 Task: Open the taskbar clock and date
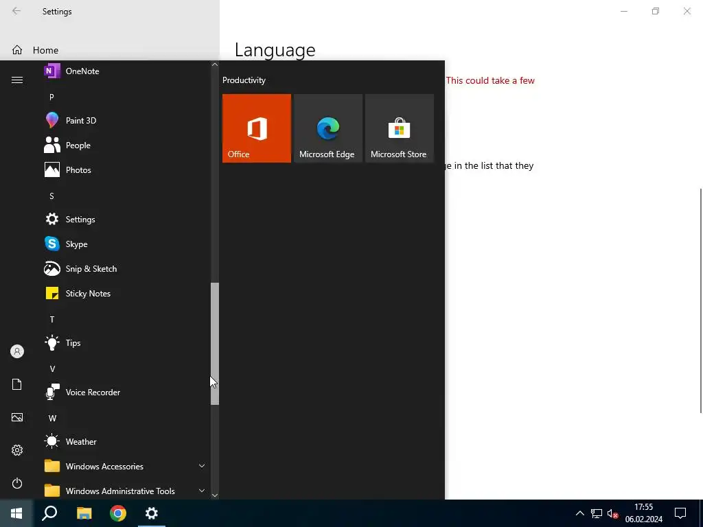click(x=644, y=513)
